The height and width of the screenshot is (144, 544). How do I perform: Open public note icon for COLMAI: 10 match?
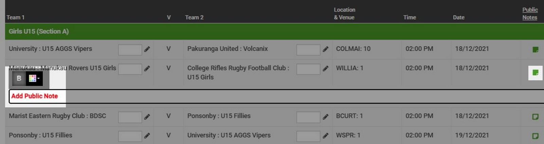(x=536, y=50)
